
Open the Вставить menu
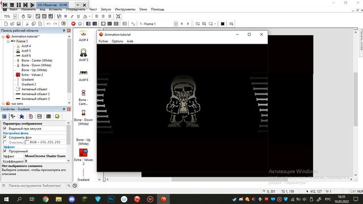coord(56,9)
